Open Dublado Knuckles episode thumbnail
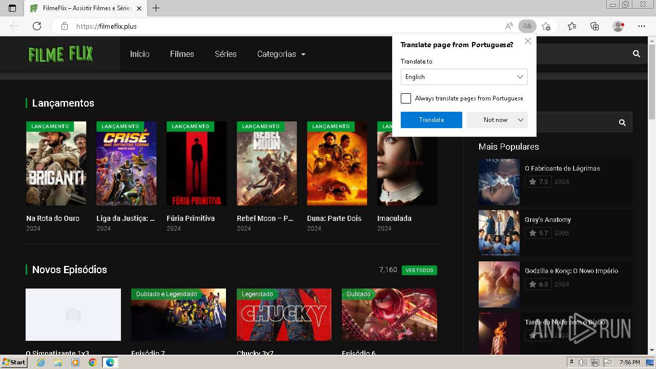This screenshot has height=369, width=656. 389,315
